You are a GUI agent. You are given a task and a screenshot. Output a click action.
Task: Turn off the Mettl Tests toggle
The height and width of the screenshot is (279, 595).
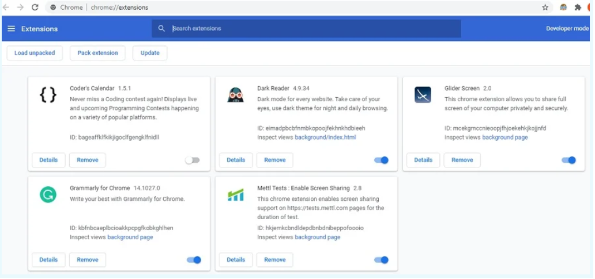(381, 260)
